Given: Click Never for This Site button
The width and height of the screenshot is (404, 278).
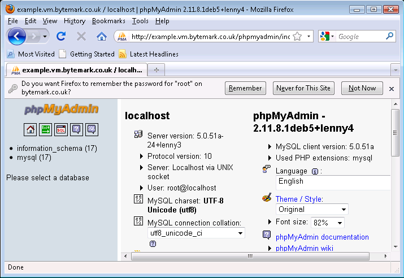Looking at the screenshot, I should [303, 88].
